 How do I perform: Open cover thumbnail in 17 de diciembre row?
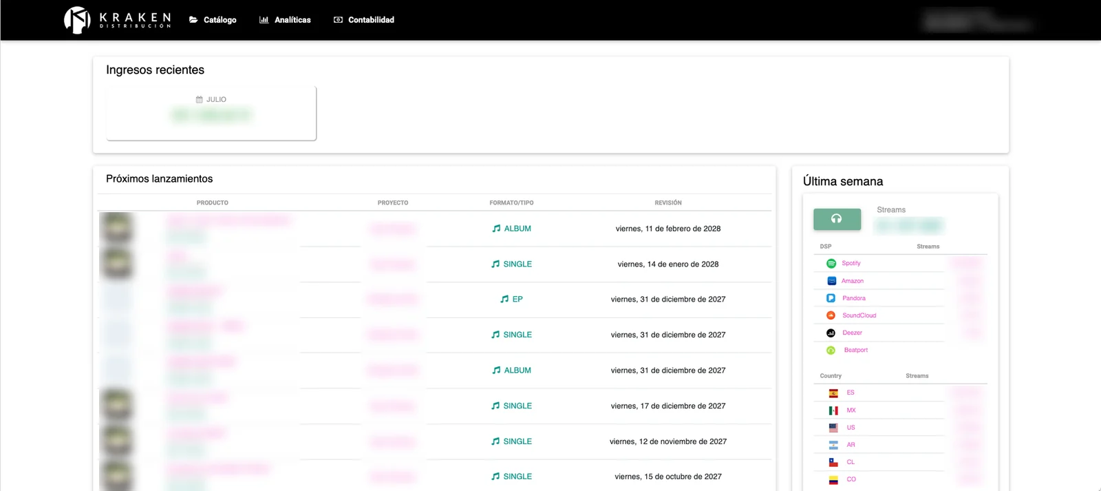pyautogui.click(x=116, y=406)
